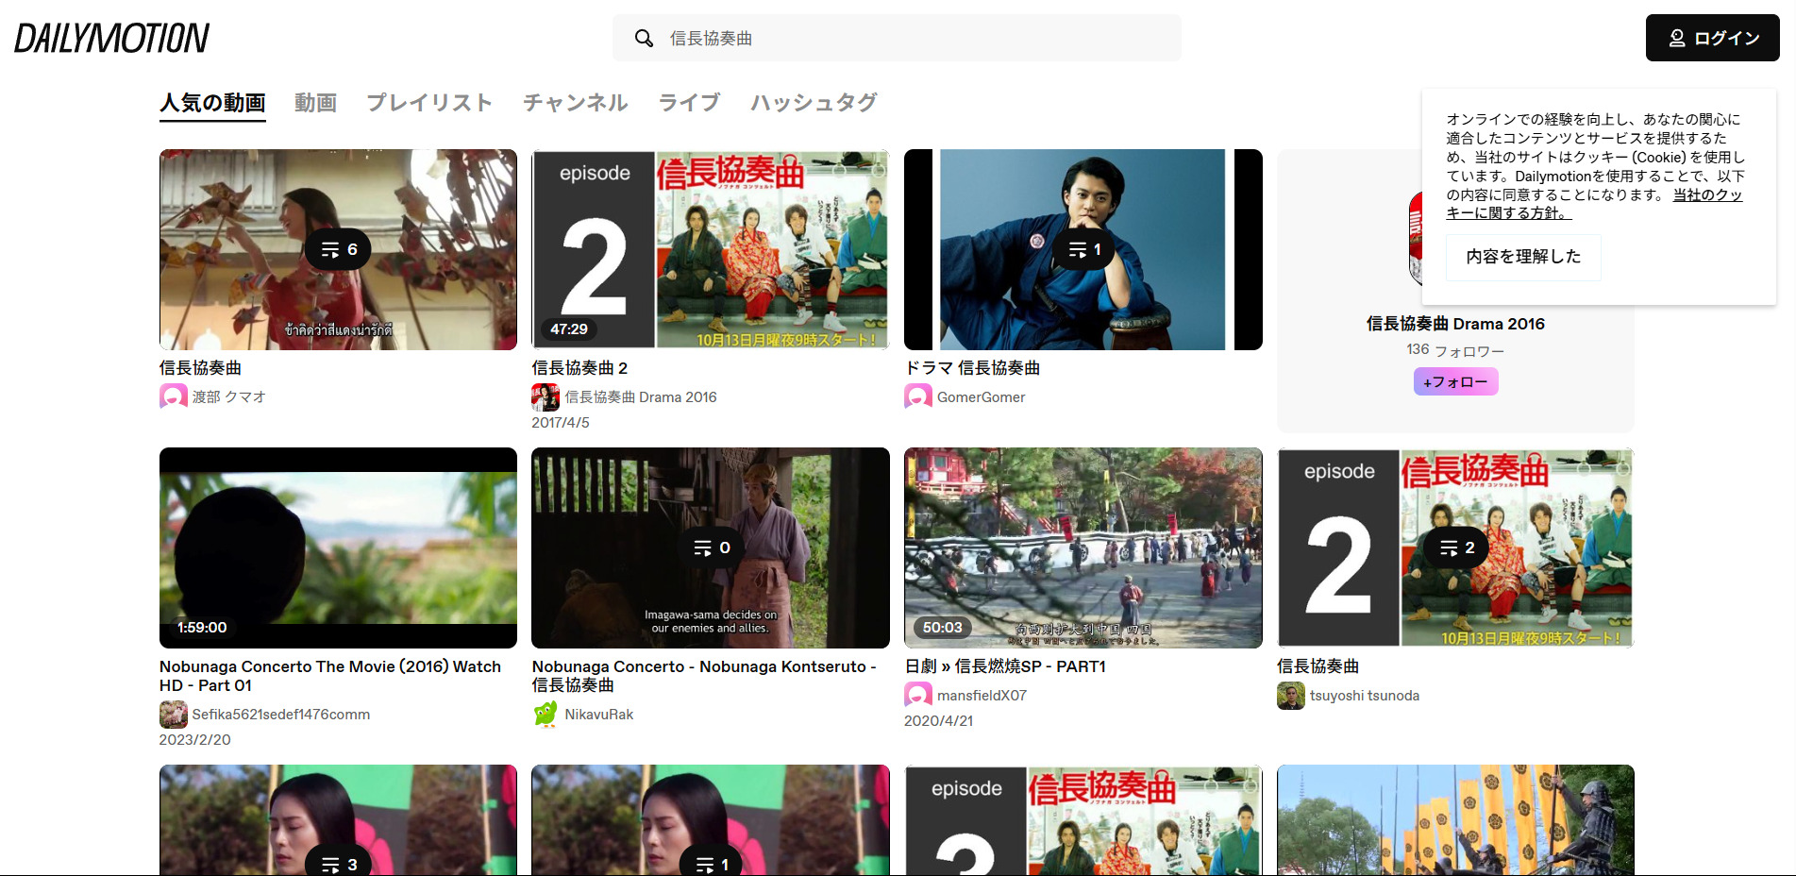Click the date 2020/4/21
The width and height of the screenshot is (1796, 876).
(939, 721)
